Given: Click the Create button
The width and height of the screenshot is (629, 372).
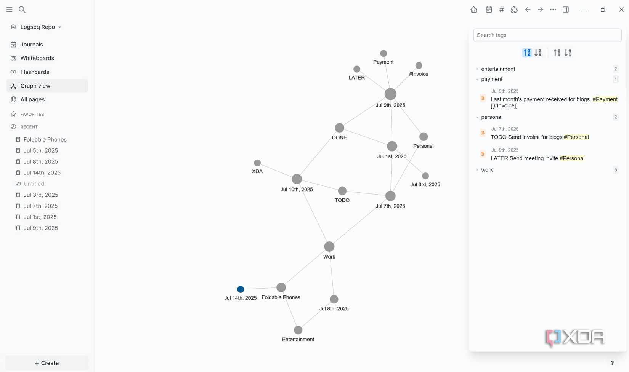Looking at the screenshot, I should point(47,363).
